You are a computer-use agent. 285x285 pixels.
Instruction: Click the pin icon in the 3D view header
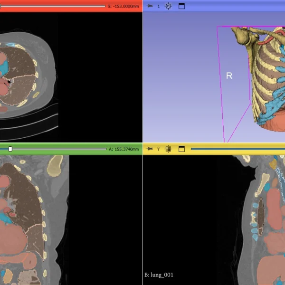[150, 6]
